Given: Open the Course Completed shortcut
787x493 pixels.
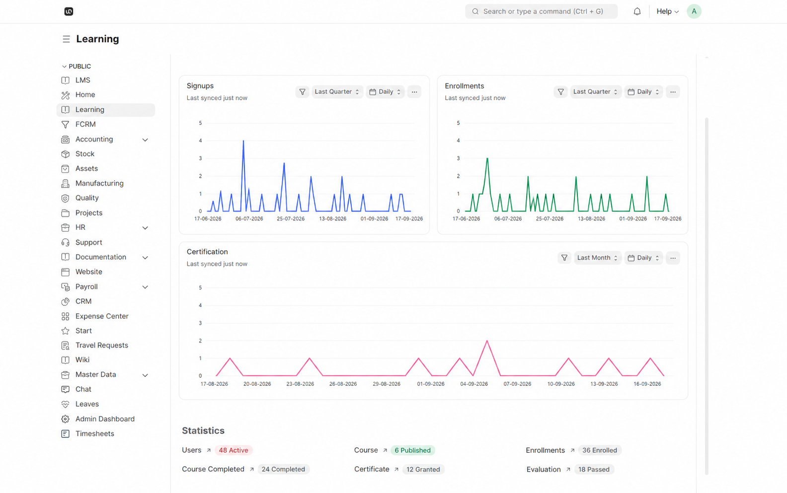Looking at the screenshot, I should (218, 469).
